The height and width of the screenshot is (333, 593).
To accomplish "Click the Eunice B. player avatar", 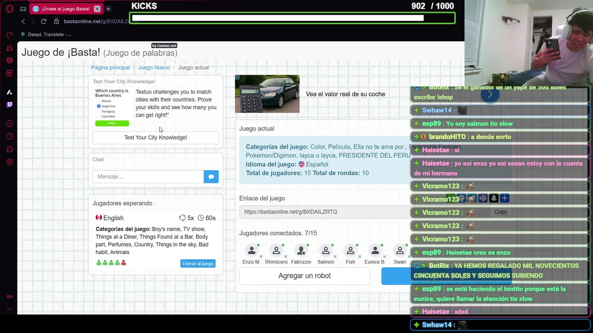I will [x=375, y=251].
